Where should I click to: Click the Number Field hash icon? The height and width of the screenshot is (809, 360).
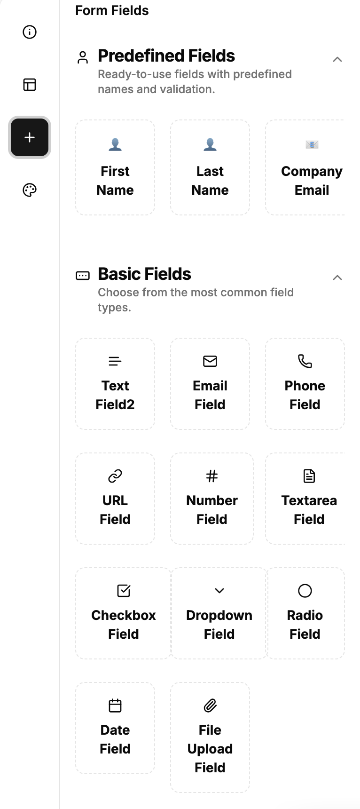point(212,476)
